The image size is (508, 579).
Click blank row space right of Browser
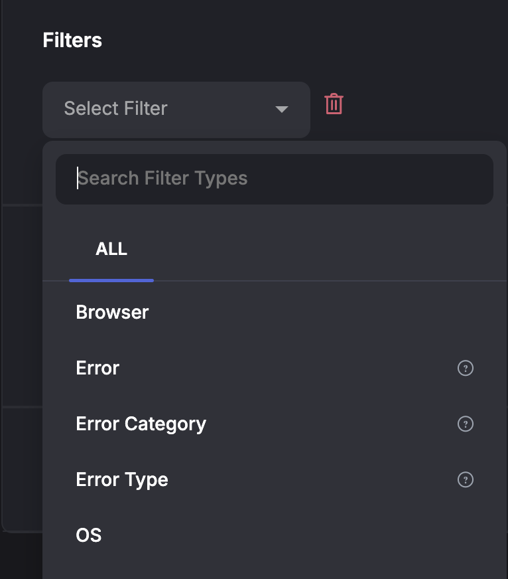click(318, 312)
